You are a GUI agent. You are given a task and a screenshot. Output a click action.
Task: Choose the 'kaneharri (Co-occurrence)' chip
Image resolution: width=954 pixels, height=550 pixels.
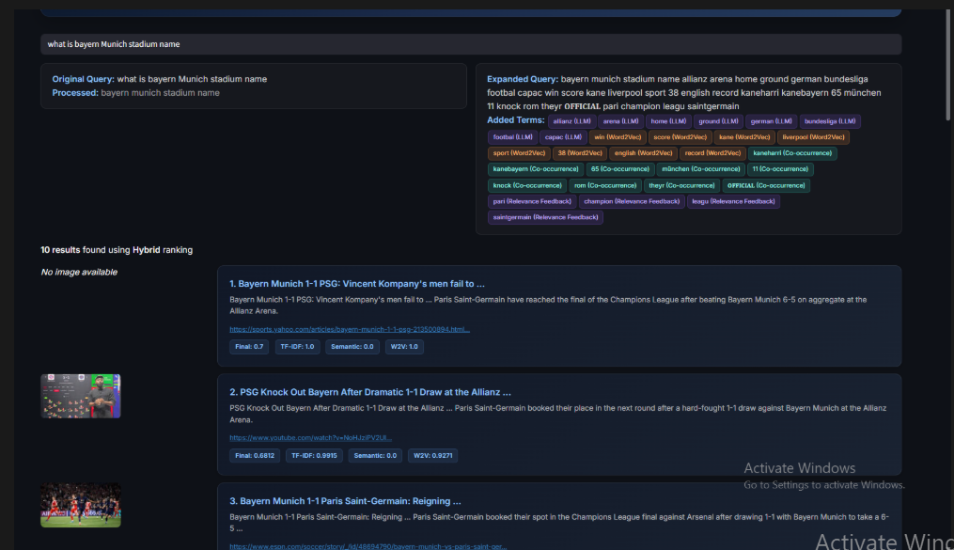click(x=792, y=152)
